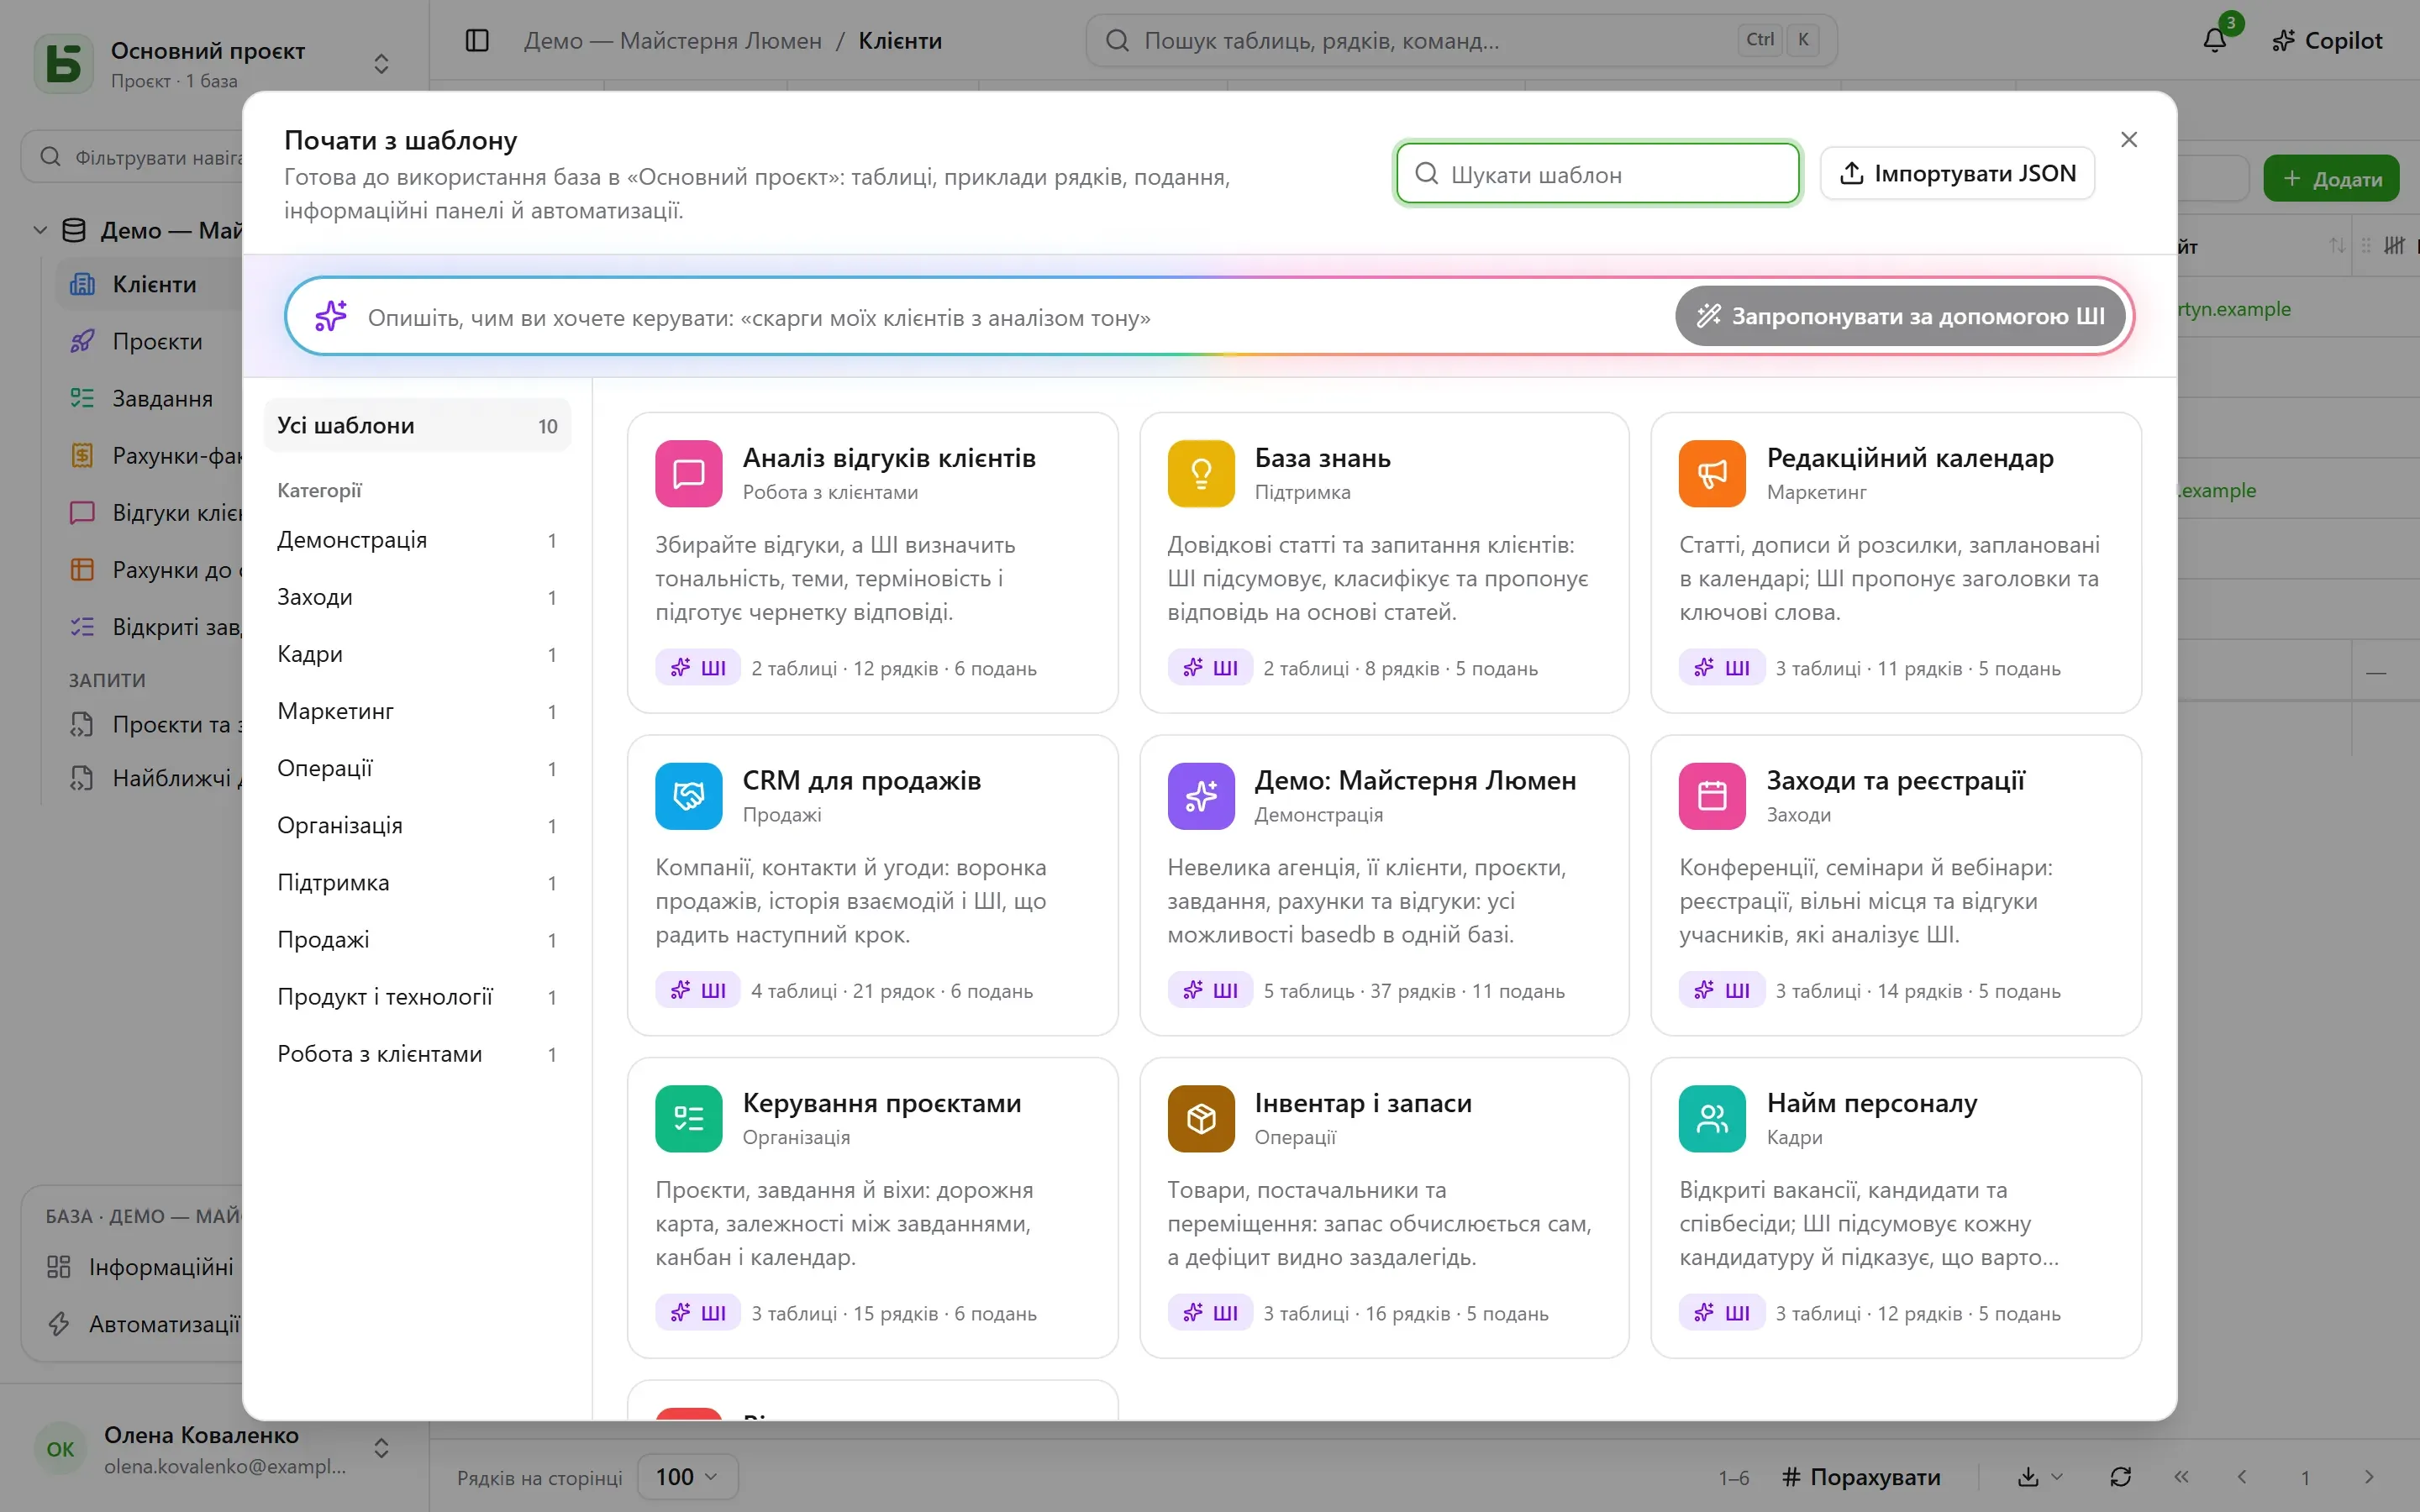Click the AI description prompt field
This screenshot has height=1512, width=2420.
(1010, 317)
